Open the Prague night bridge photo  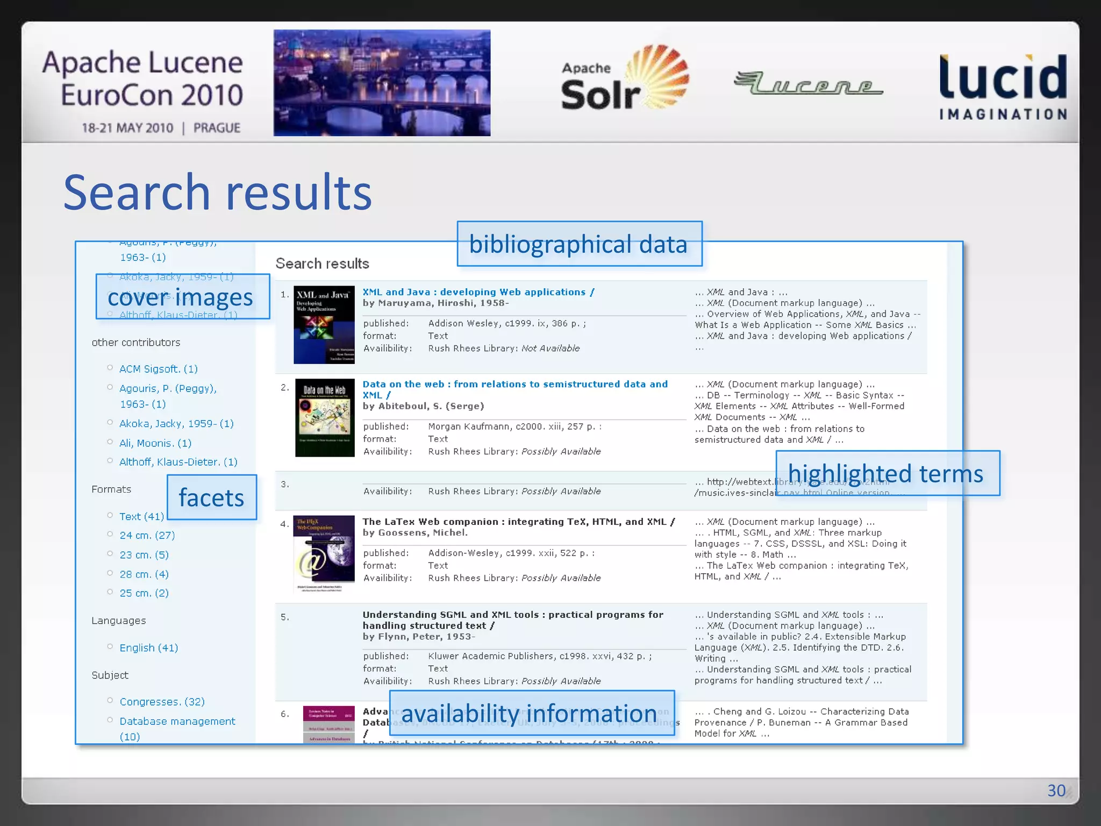[382, 83]
